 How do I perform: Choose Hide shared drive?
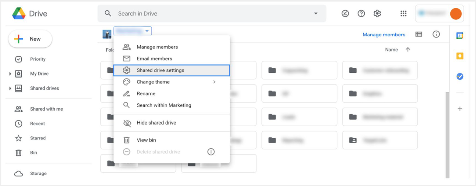tap(172, 123)
